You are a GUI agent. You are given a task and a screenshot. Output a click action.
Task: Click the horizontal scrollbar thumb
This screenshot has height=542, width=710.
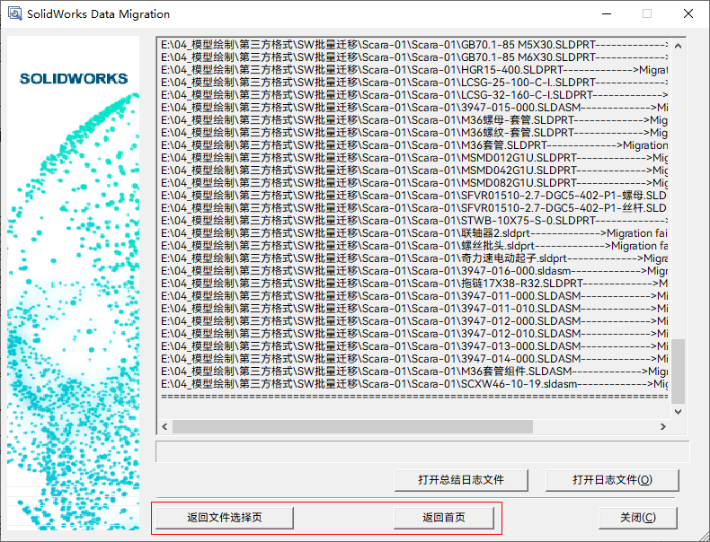(x=352, y=427)
